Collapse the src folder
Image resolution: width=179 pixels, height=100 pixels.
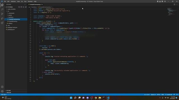pos(8,11)
